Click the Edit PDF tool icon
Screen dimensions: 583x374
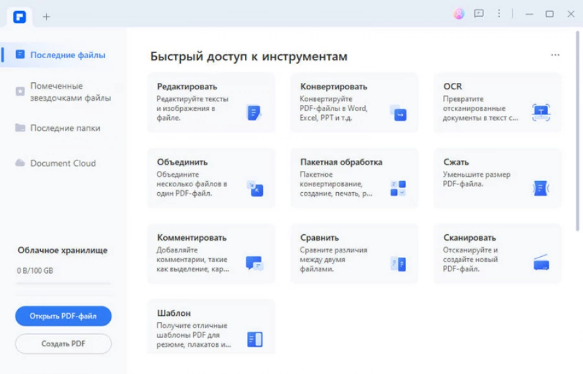(x=254, y=113)
